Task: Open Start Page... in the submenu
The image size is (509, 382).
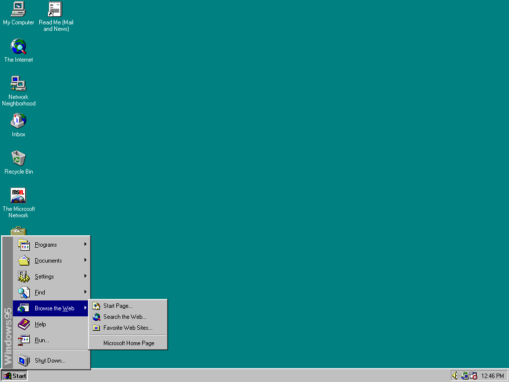Action: coord(128,306)
